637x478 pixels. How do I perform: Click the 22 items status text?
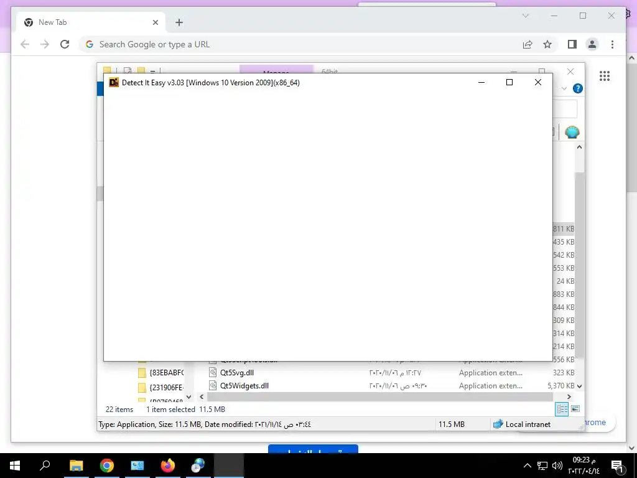pyautogui.click(x=119, y=410)
